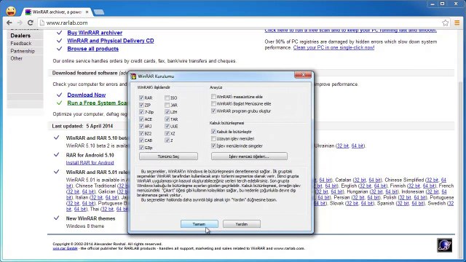Follow the Buy WinRAR archiver link
466x262 pixels.
pos(95,33)
